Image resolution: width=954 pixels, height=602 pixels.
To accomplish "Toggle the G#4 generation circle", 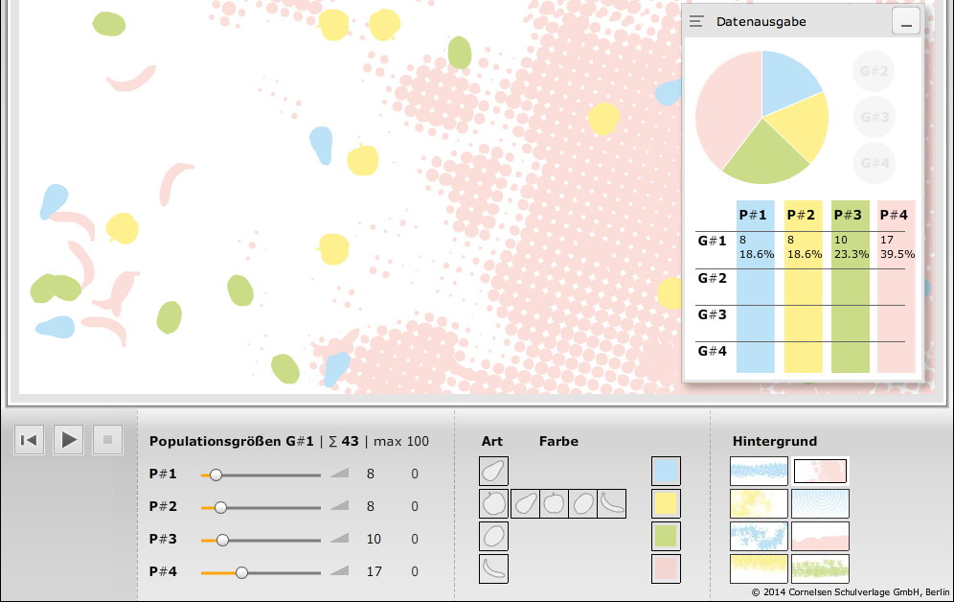I will coord(874,163).
